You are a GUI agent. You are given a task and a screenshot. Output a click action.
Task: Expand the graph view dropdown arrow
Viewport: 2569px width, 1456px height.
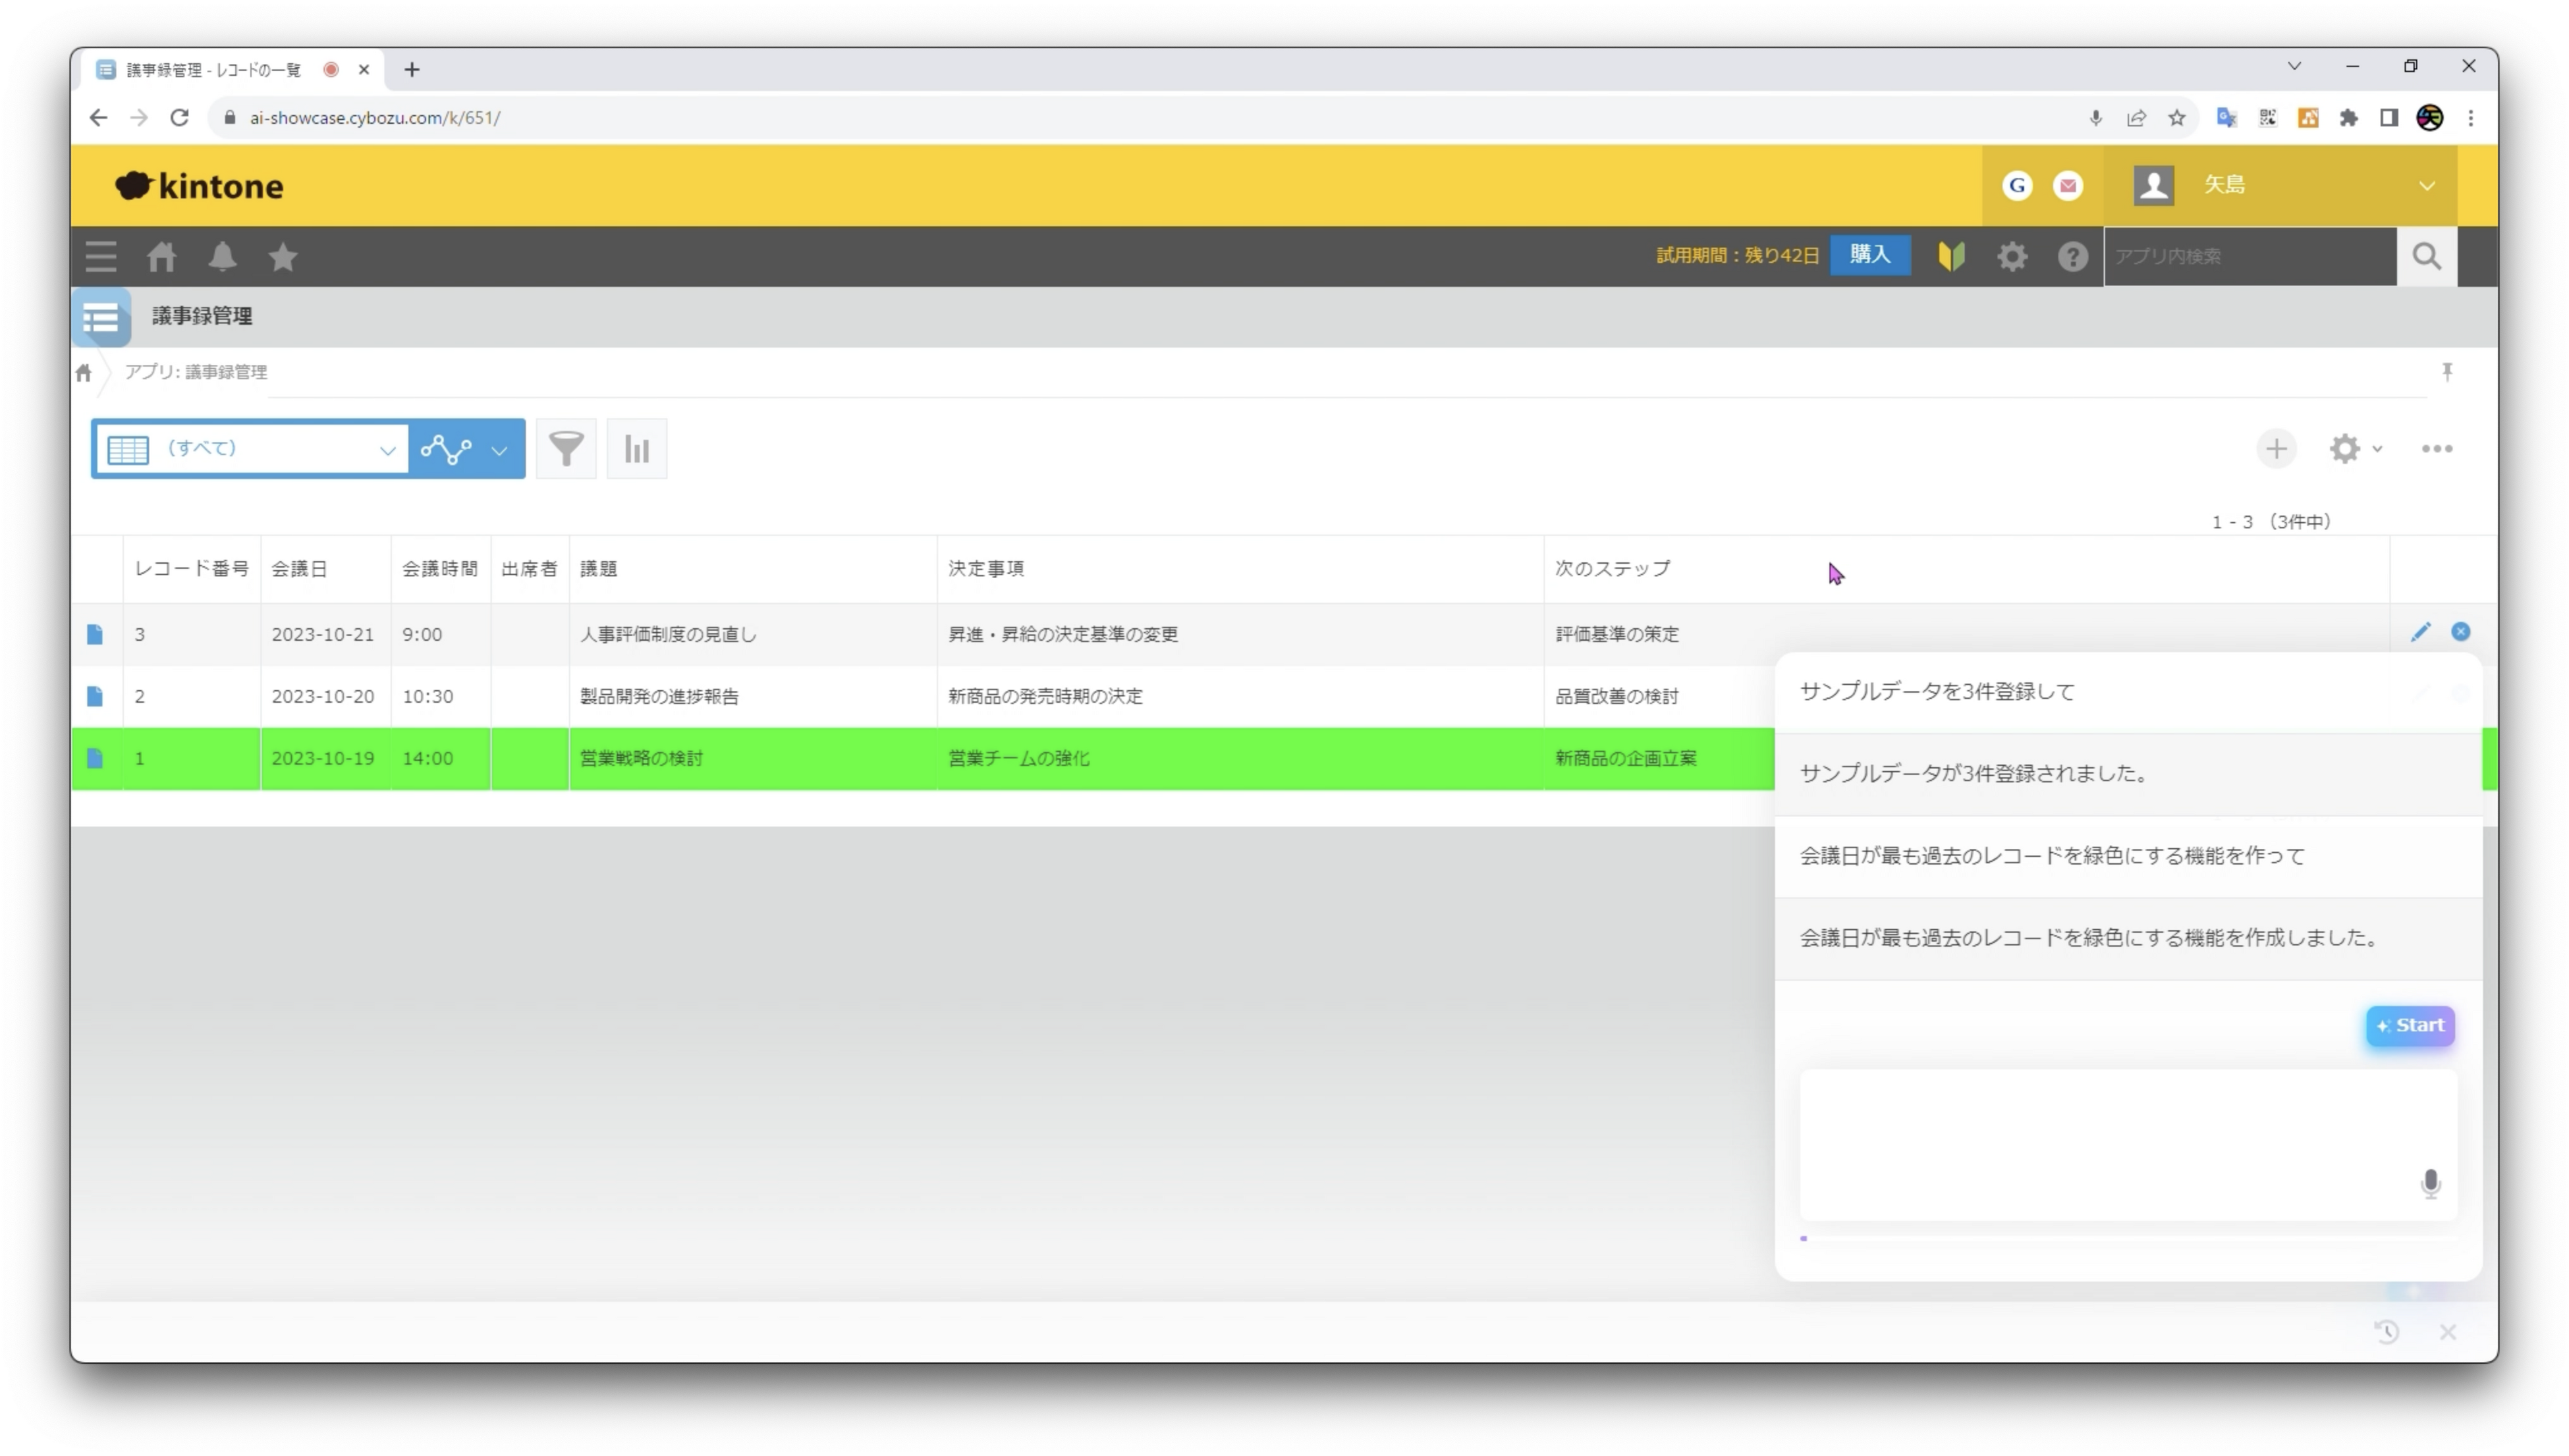tap(499, 450)
